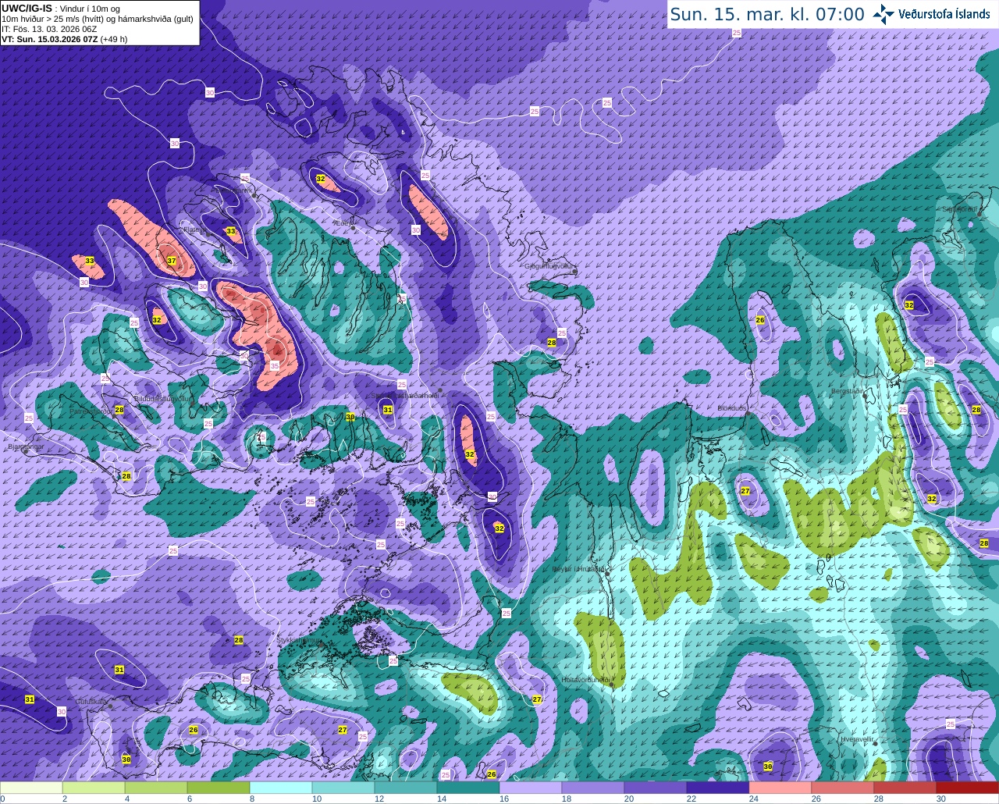Click the IT: Fös. 13. 03. 2026 06Z line
The width and height of the screenshot is (999, 804).
click(x=49, y=28)
